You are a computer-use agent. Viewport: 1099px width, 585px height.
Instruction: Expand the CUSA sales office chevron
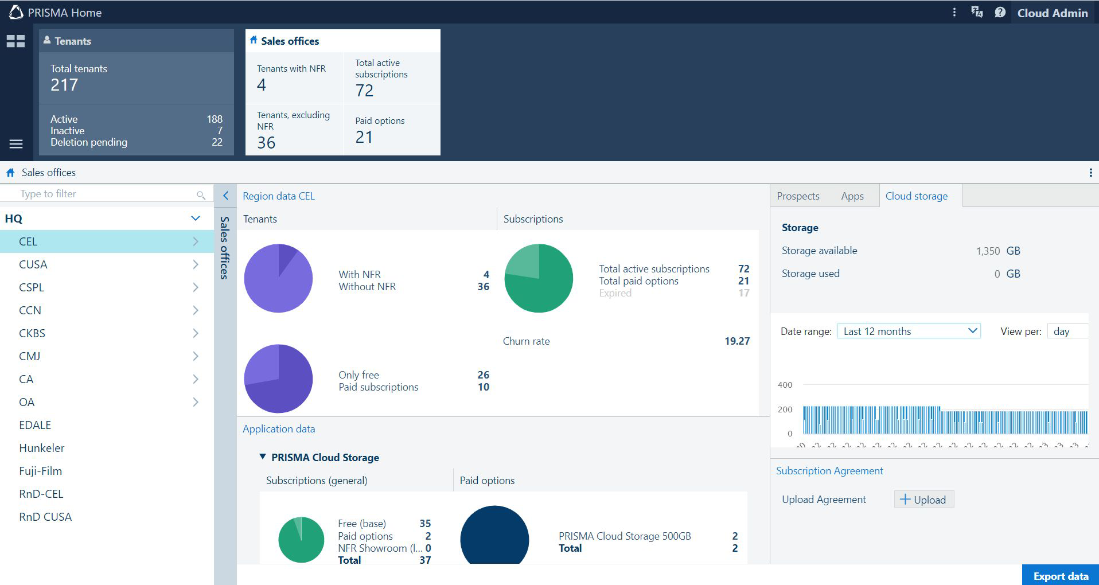pos(195,264)
